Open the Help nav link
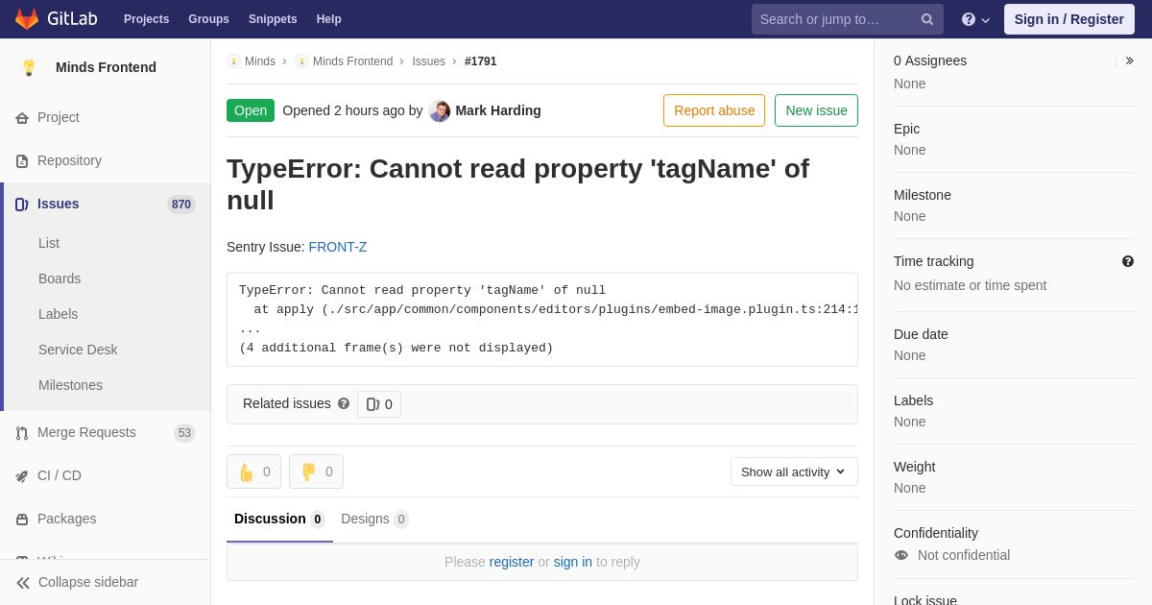The width and height of the screenshot is (1152, 605). 329,19
